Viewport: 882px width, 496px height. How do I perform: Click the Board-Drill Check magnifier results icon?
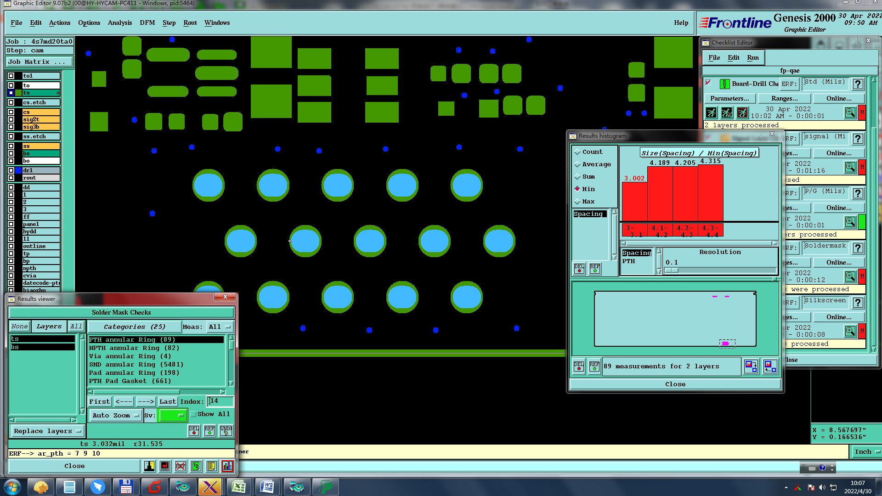[x=850, y=113]
